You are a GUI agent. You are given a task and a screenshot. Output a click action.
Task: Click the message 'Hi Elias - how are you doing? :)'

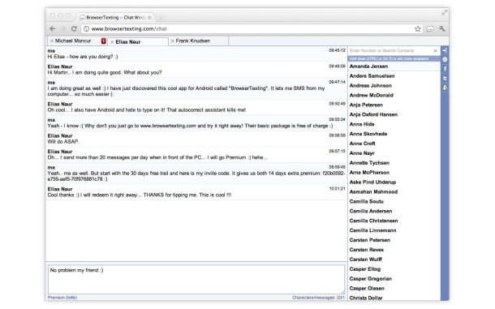(83, 57)
